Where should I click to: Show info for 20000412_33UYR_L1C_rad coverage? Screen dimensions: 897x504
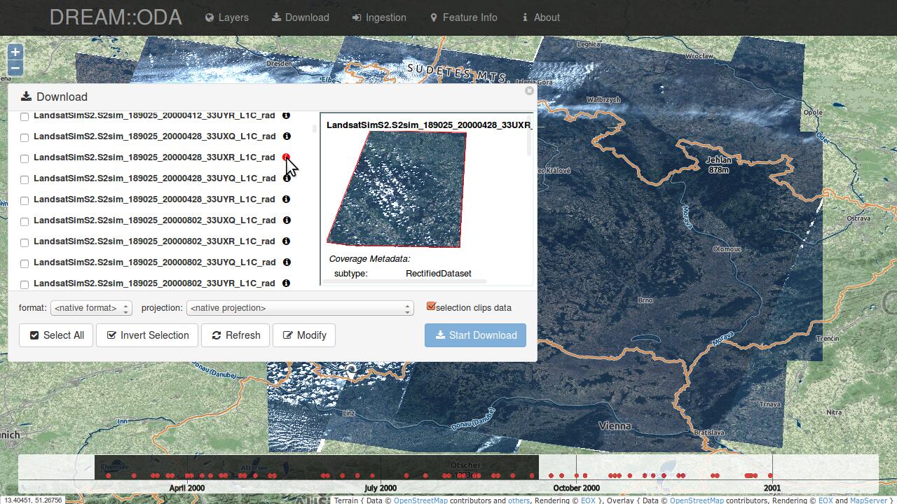(x=286, y=115)
